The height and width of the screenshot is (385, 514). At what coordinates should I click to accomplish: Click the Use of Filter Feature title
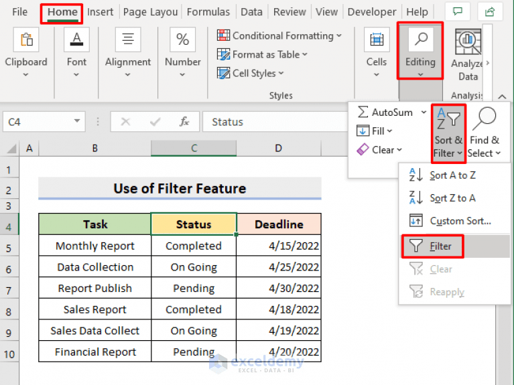180,188
